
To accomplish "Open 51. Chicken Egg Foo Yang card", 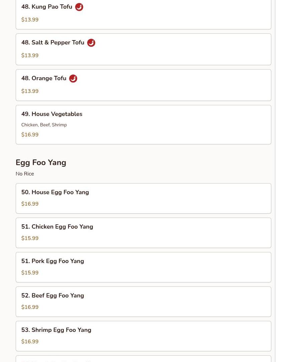I will (143, 233).
